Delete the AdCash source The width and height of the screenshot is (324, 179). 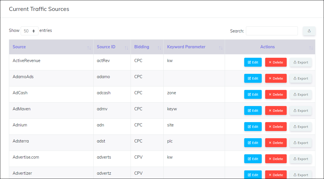click(276, 94)
